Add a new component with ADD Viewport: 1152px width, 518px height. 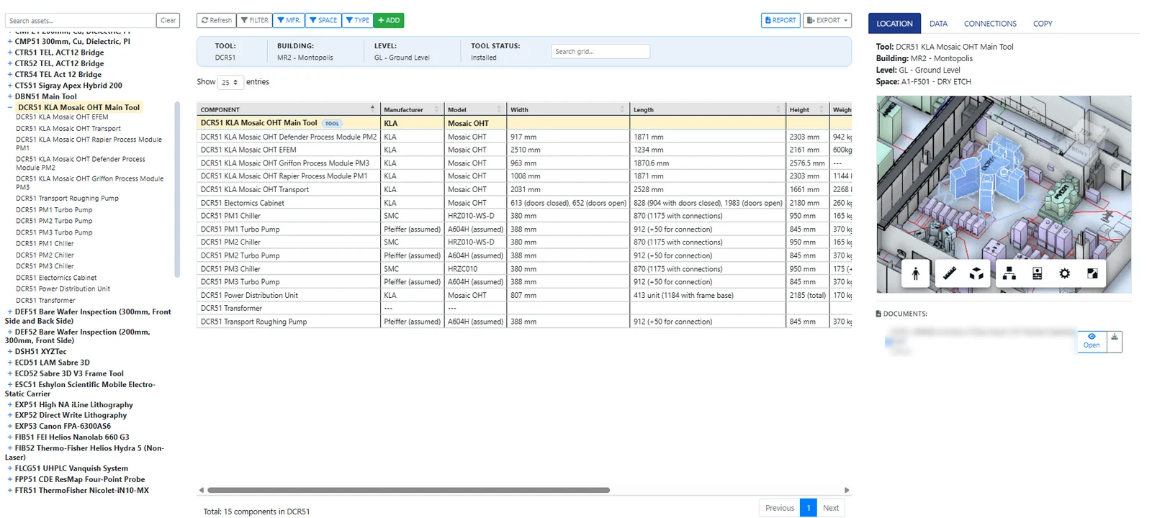click(x=389, y=20)
